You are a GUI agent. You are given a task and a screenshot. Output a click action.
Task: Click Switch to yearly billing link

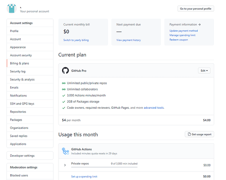[x=76, y=40]
